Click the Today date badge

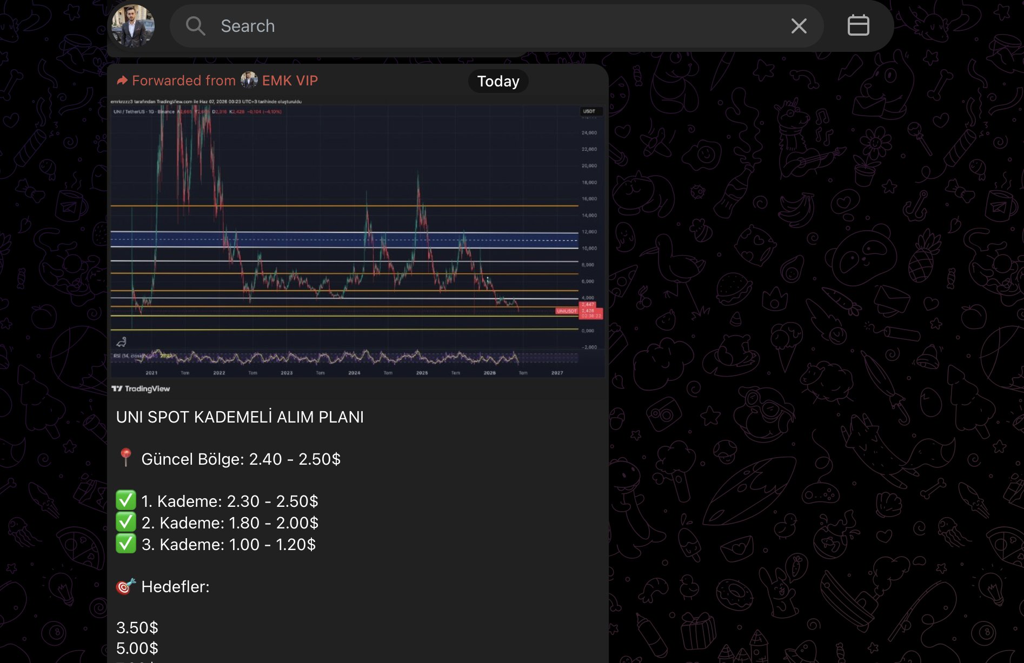click(498, 81)
